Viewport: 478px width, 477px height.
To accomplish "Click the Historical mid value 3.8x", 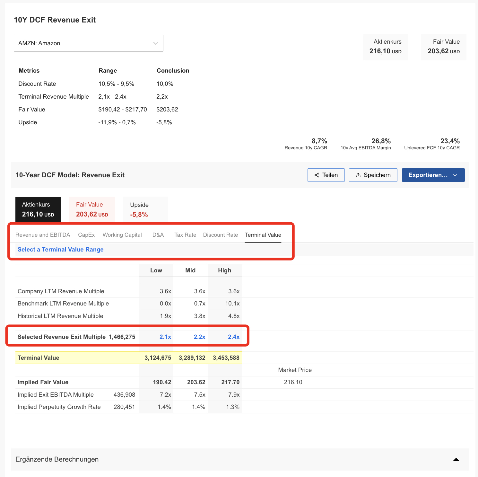I will tap(200, 316).
